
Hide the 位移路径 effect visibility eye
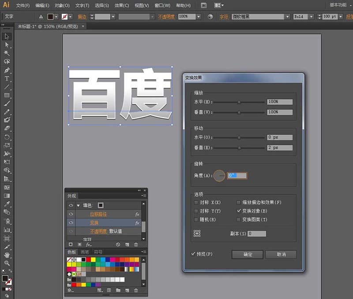71,214
